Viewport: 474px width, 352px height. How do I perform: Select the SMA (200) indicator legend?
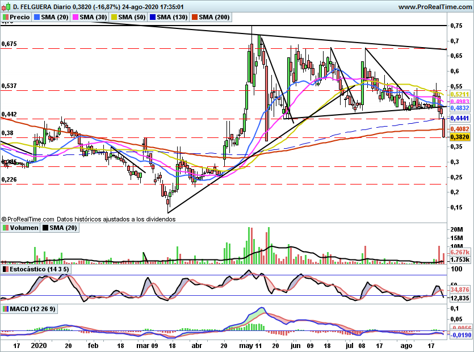[211, 17]
